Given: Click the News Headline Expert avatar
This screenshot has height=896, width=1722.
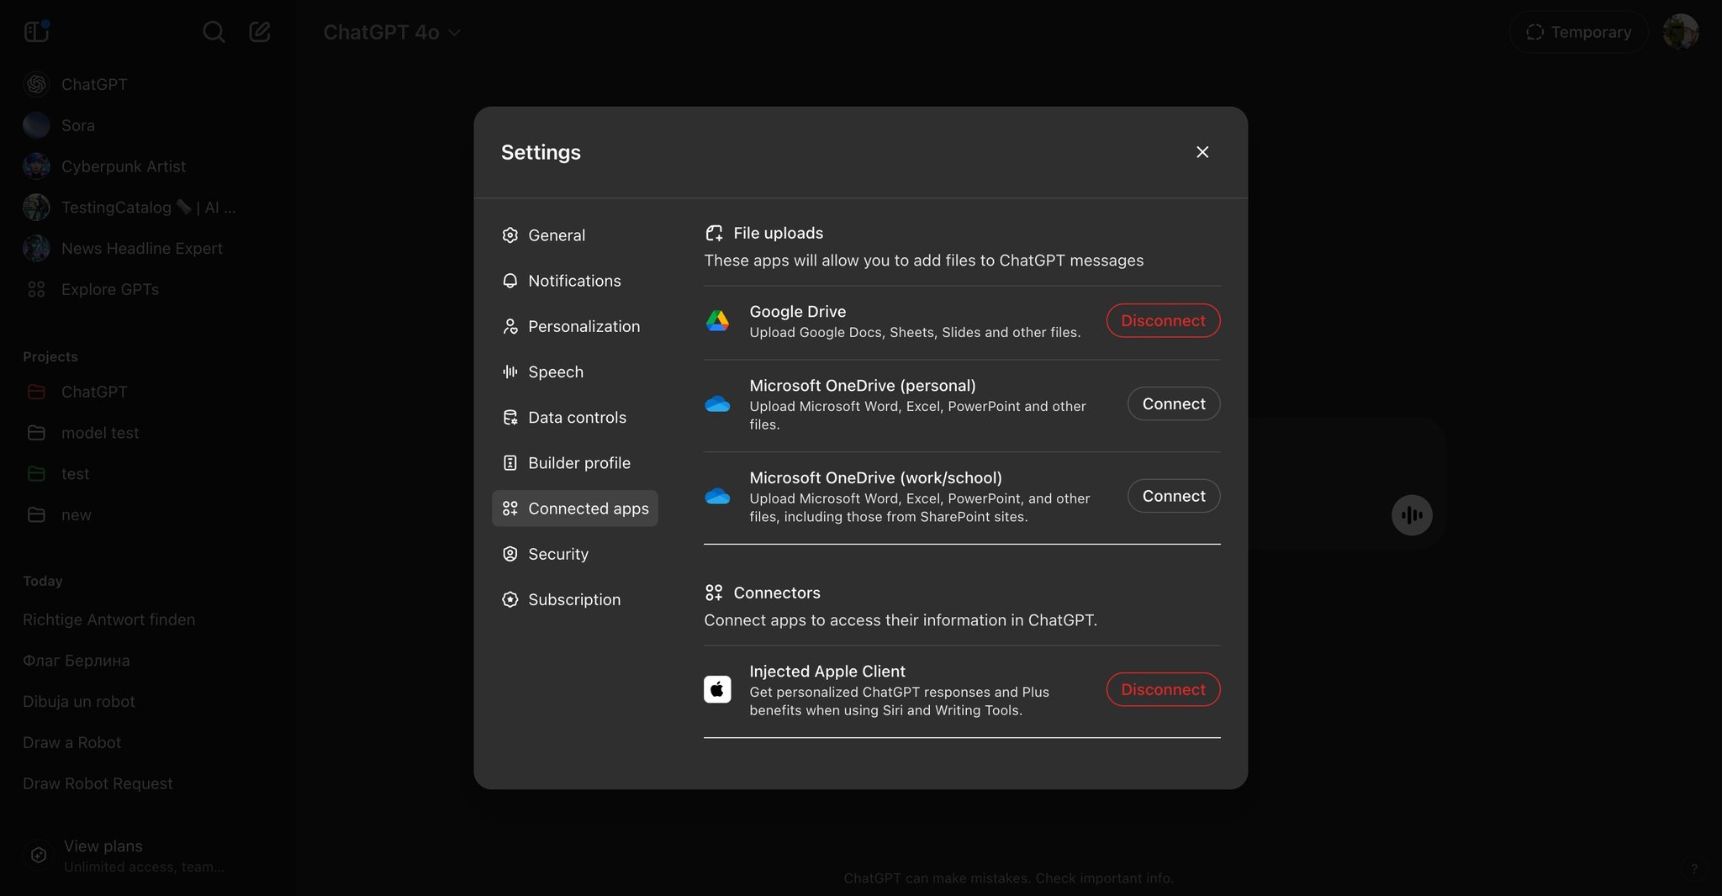Looking at the screenshot, I should tap(36, 248).
